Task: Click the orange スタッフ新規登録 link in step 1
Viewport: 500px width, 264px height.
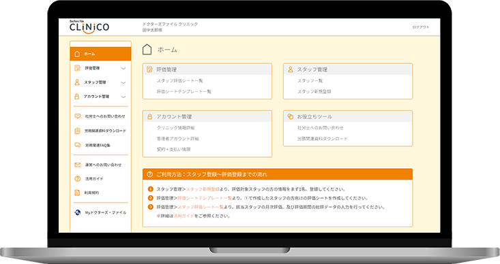Action: pyautogui.click(x=203, y=189)
